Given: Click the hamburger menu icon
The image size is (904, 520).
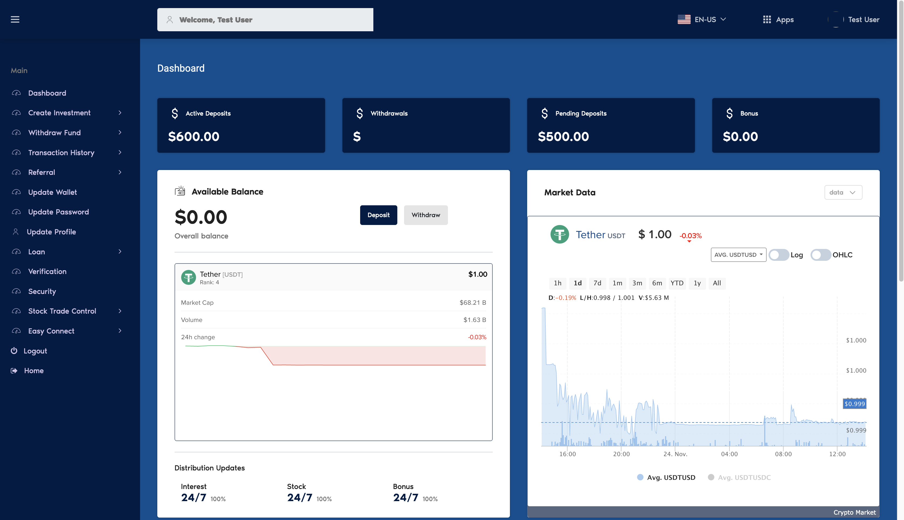Looking at the screenshot, I should click(15, 19).
